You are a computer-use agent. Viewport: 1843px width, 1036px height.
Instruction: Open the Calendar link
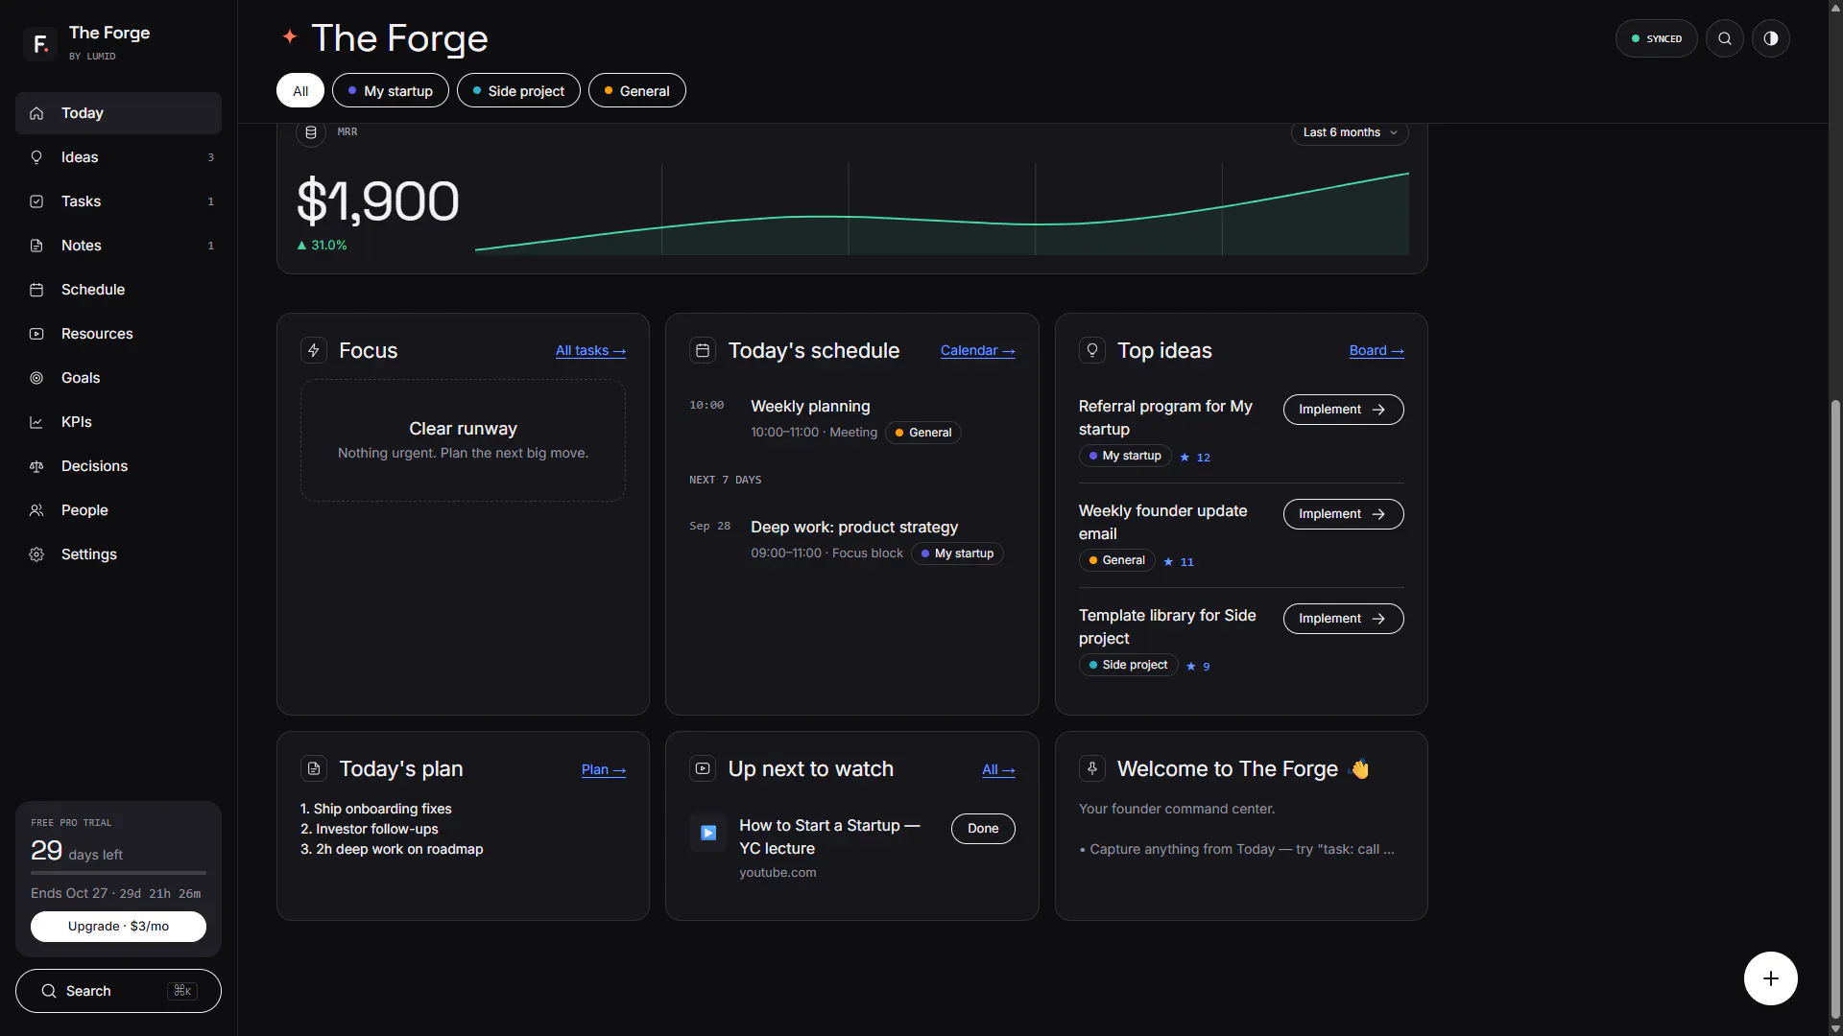coord(977,351)
